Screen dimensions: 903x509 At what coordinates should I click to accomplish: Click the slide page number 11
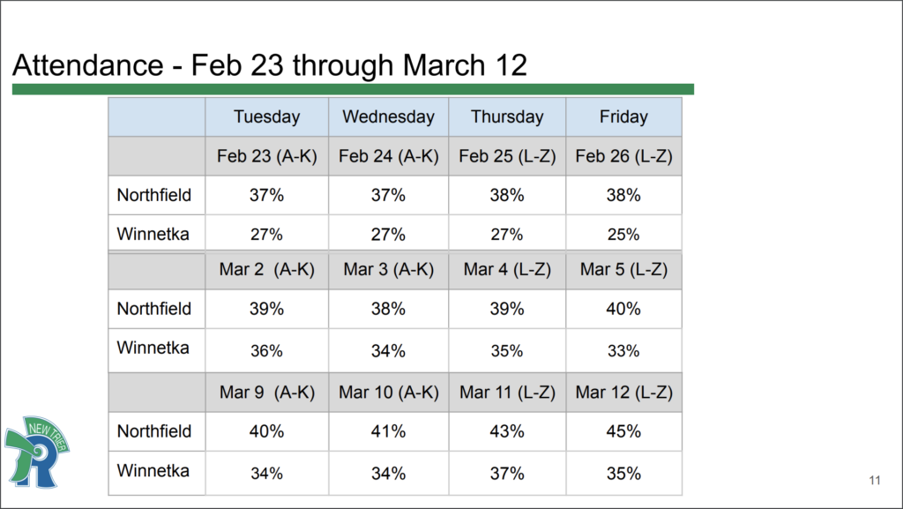click(x=875, y=481)
